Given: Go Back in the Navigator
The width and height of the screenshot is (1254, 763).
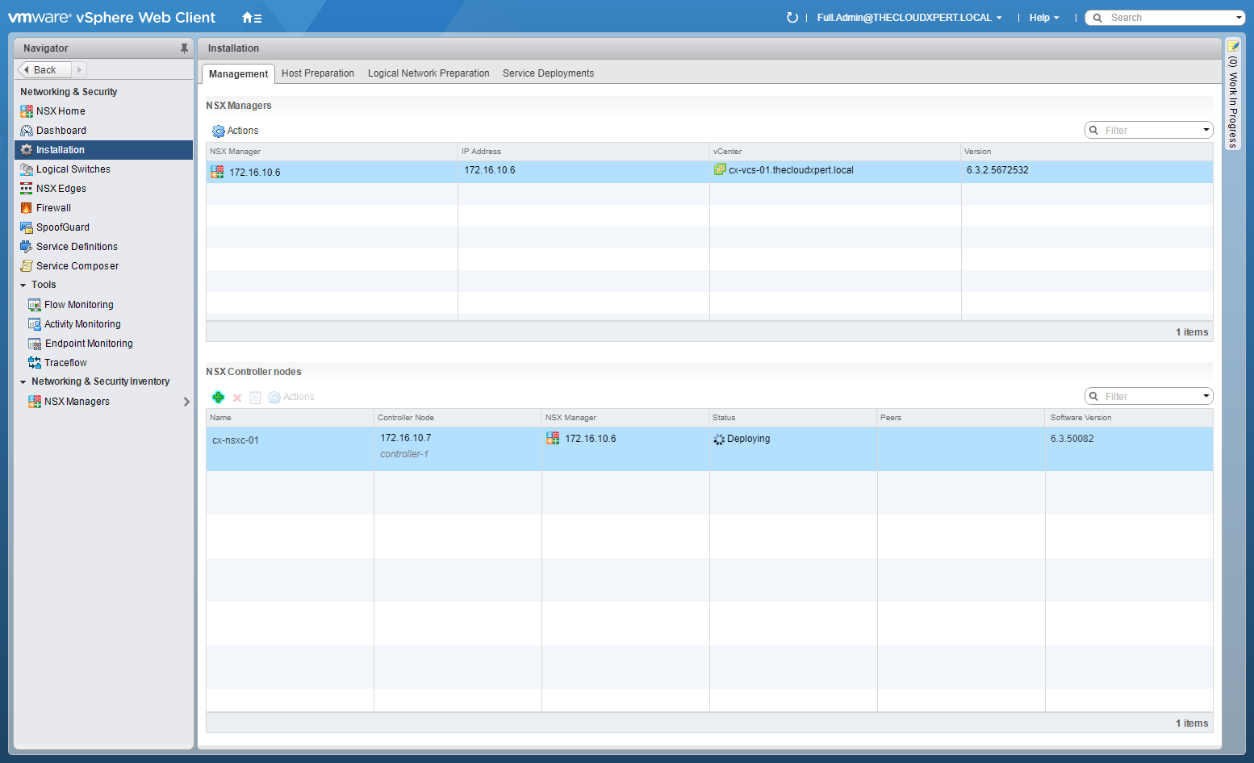Looking at the screenshot, I should [x=44, y=70].
